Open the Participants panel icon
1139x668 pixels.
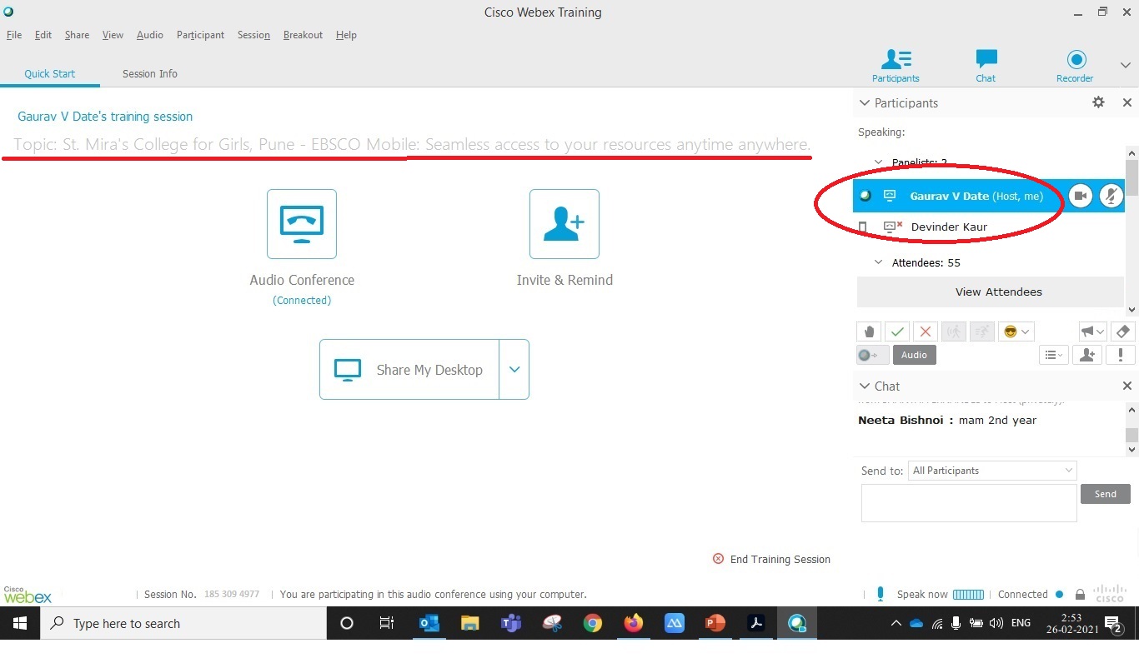(x=896, y=60)
